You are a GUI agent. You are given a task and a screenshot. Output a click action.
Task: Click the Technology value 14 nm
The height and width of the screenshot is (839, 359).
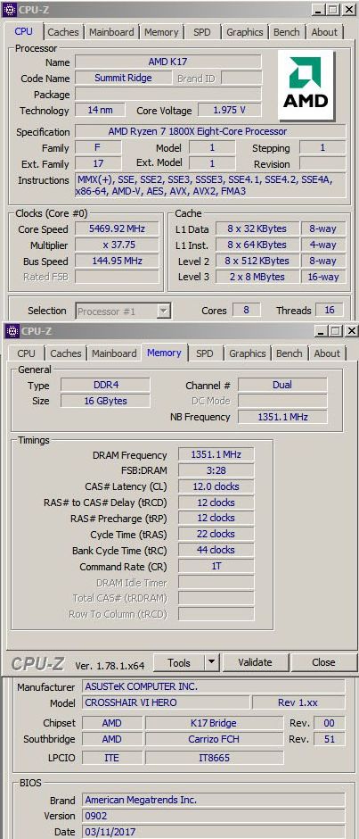click(101, 110)
